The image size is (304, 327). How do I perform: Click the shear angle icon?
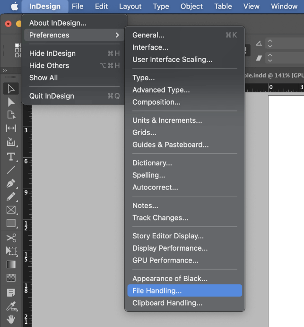[x=259, y=58]
